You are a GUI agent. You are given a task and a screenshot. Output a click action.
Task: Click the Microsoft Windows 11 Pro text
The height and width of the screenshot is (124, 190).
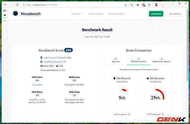point(53,70)
